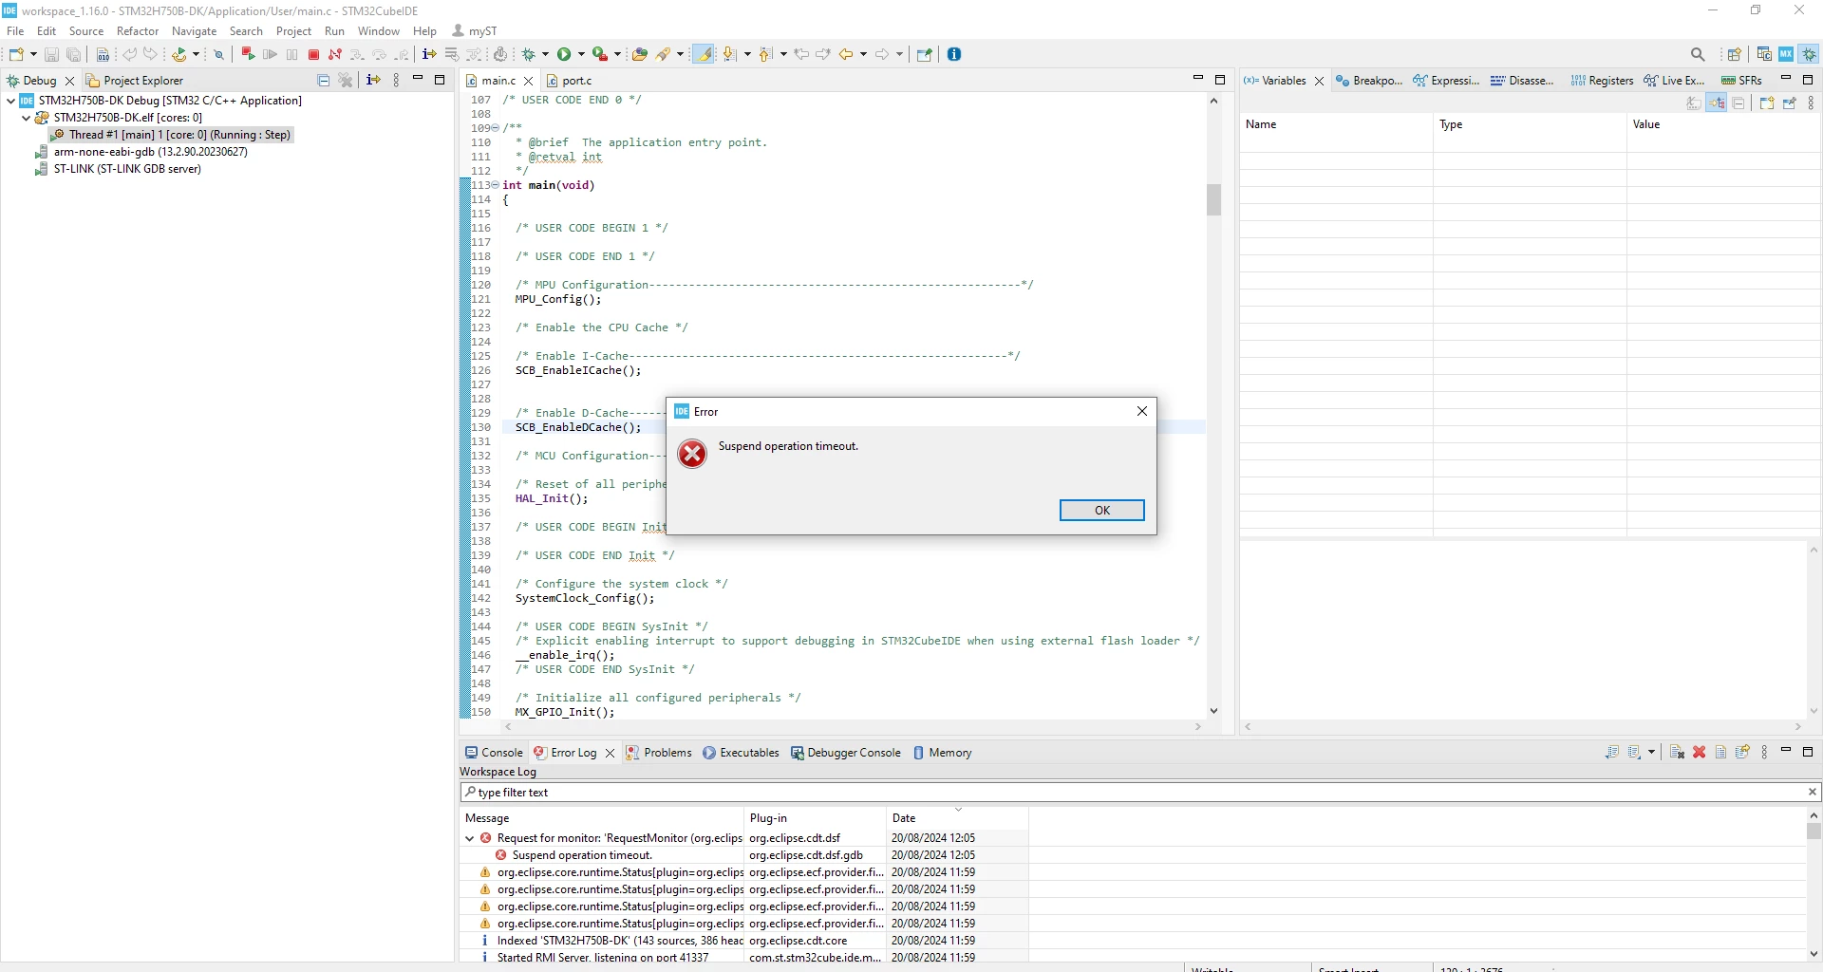
Task: Select arm-none-eabi-gdb process entry
Action: pyautogui.click(x=141, y=152)
